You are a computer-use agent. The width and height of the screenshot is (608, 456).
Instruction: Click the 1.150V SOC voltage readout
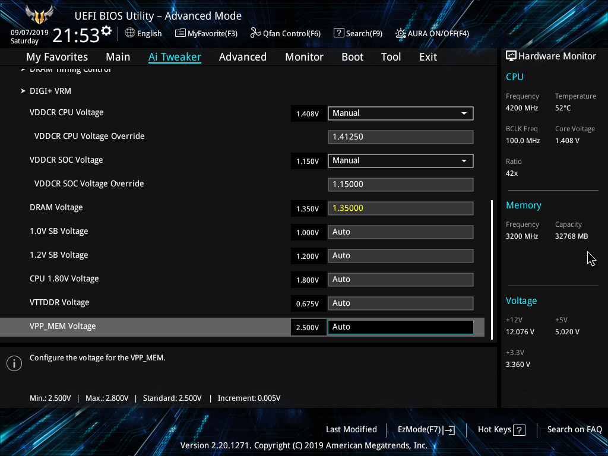[x=308, y=161]
